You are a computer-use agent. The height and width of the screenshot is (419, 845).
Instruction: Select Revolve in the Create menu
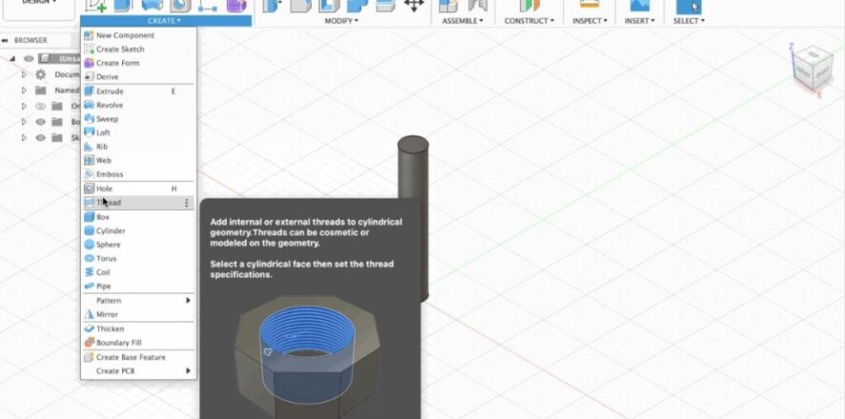pos(138,105)
